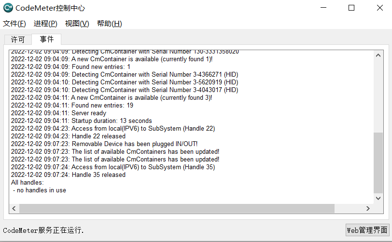This screenshot has width=392, height=242.
Task: Switch to the 许可 tab
Action: coord(18,40)
